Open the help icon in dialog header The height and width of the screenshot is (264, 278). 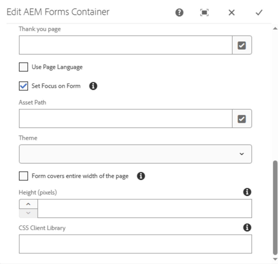[179, 12]
